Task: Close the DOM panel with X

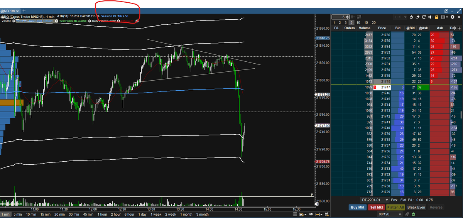Action: tap(459, 17)
